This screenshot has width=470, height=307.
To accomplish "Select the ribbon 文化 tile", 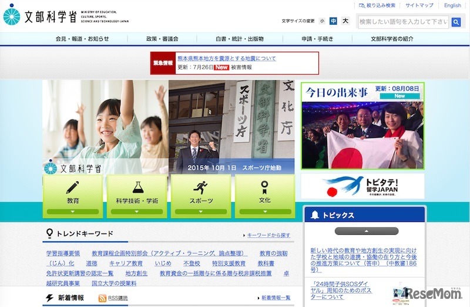I will click(x=265, y=196).
